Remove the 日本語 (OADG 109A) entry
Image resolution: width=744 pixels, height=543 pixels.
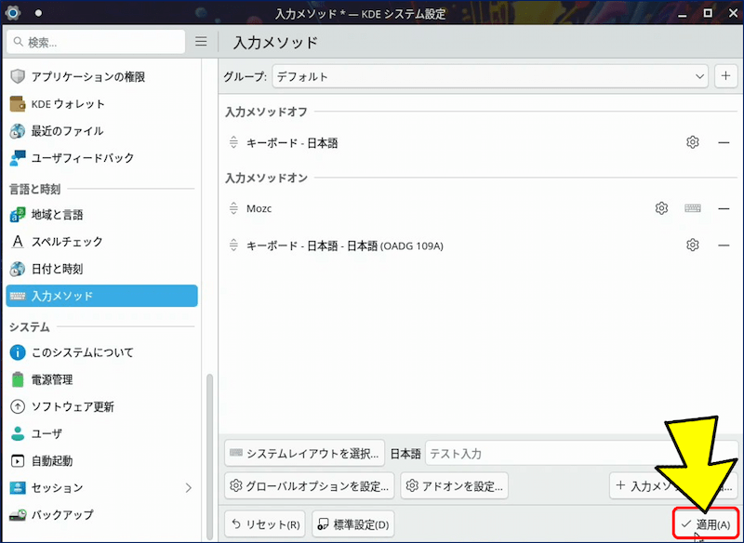[x=724, y=245]
